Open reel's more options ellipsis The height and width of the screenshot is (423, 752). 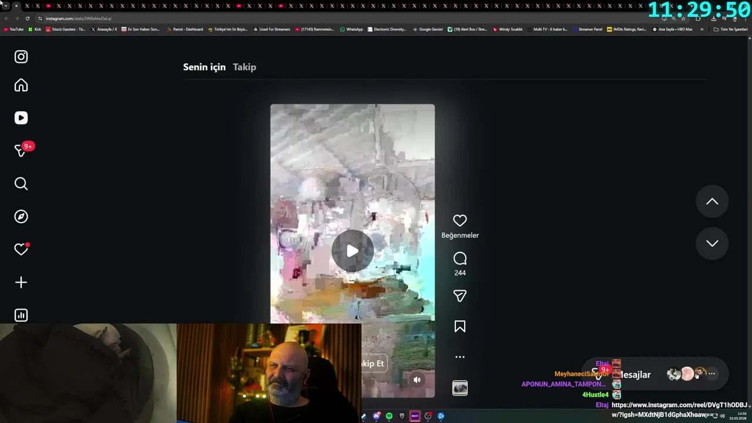460,357
